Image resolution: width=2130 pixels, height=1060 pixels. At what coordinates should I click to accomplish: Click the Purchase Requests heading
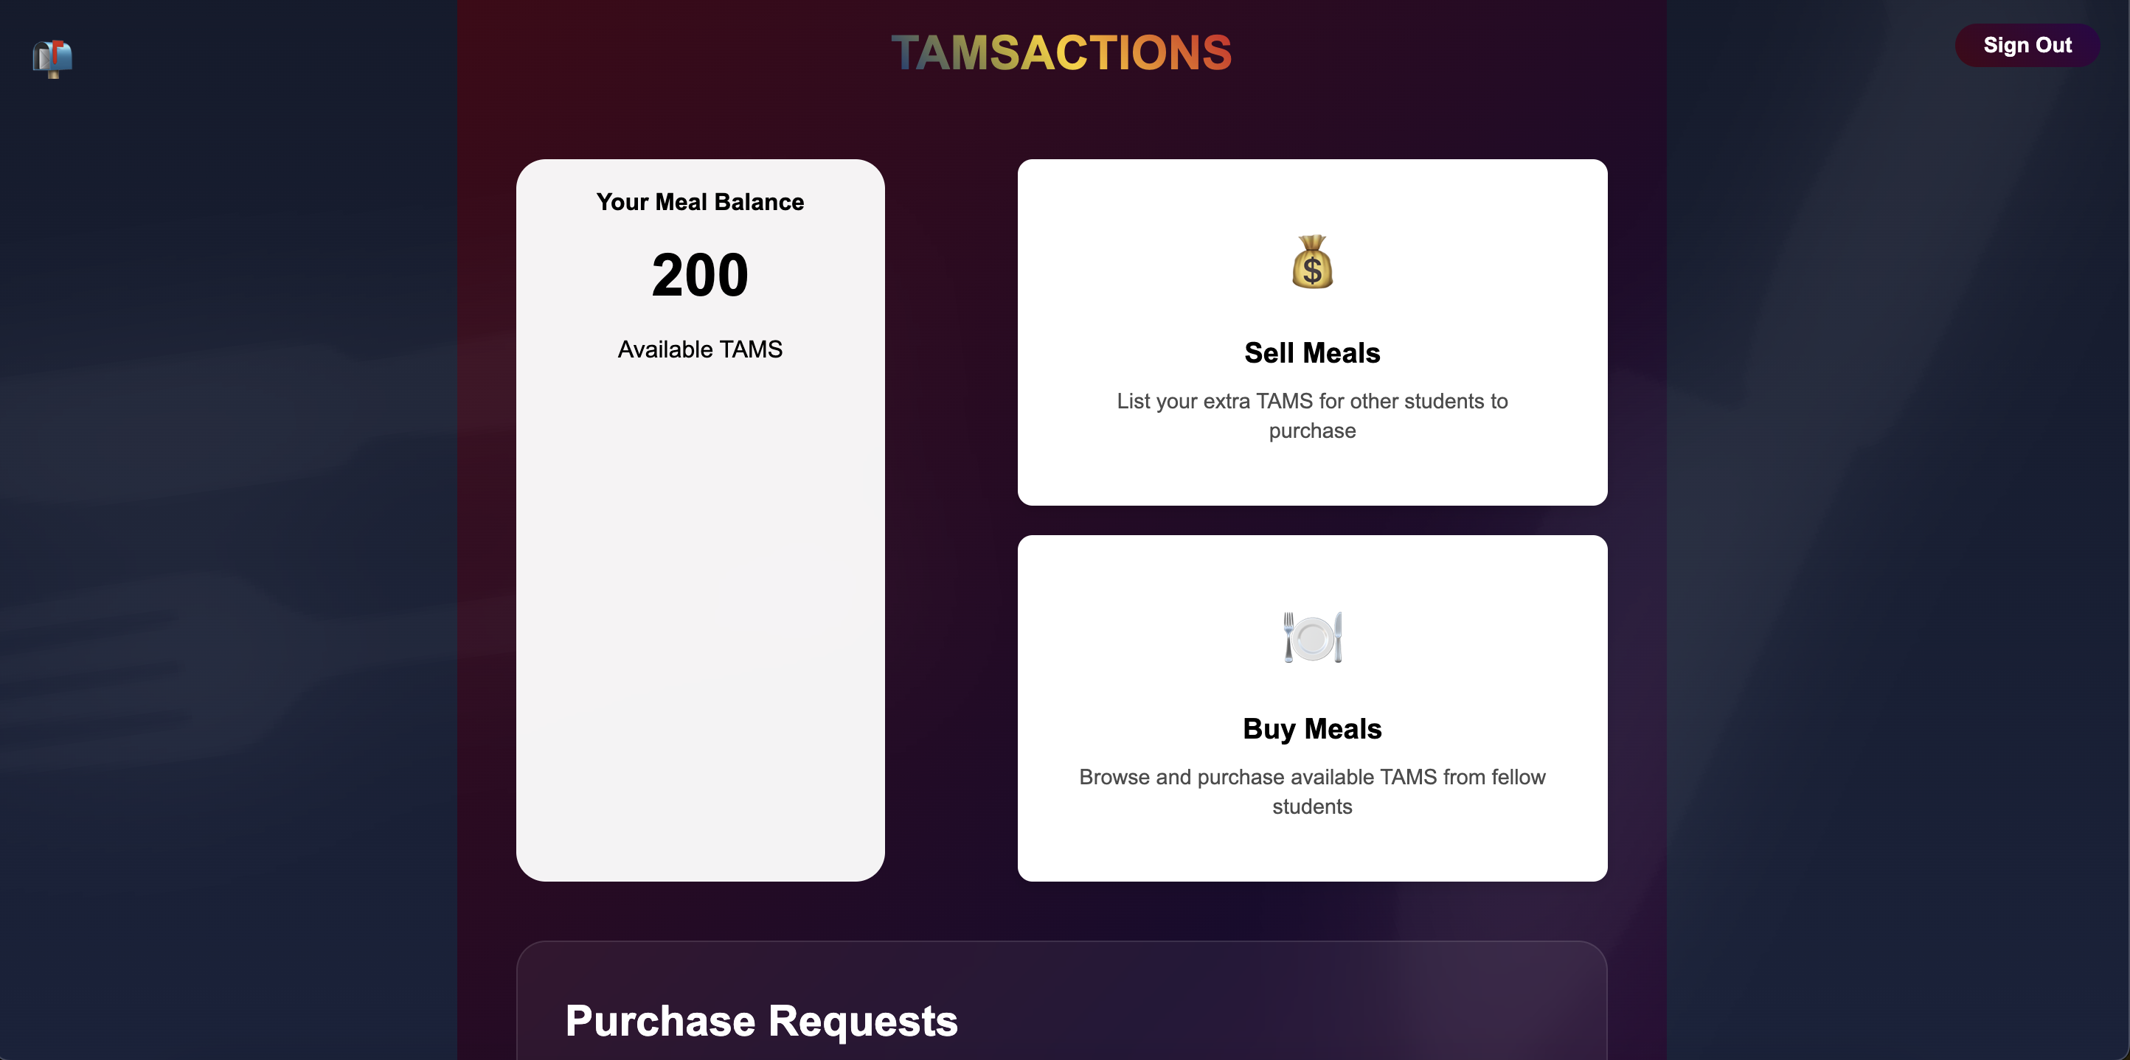(x=762, y=1021)
